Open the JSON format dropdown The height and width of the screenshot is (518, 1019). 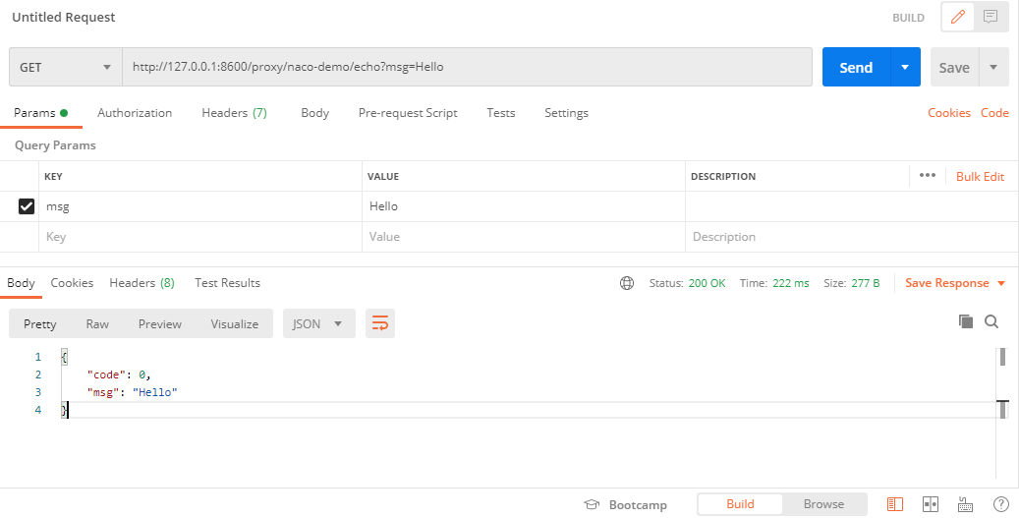click(x=318, y=323)
